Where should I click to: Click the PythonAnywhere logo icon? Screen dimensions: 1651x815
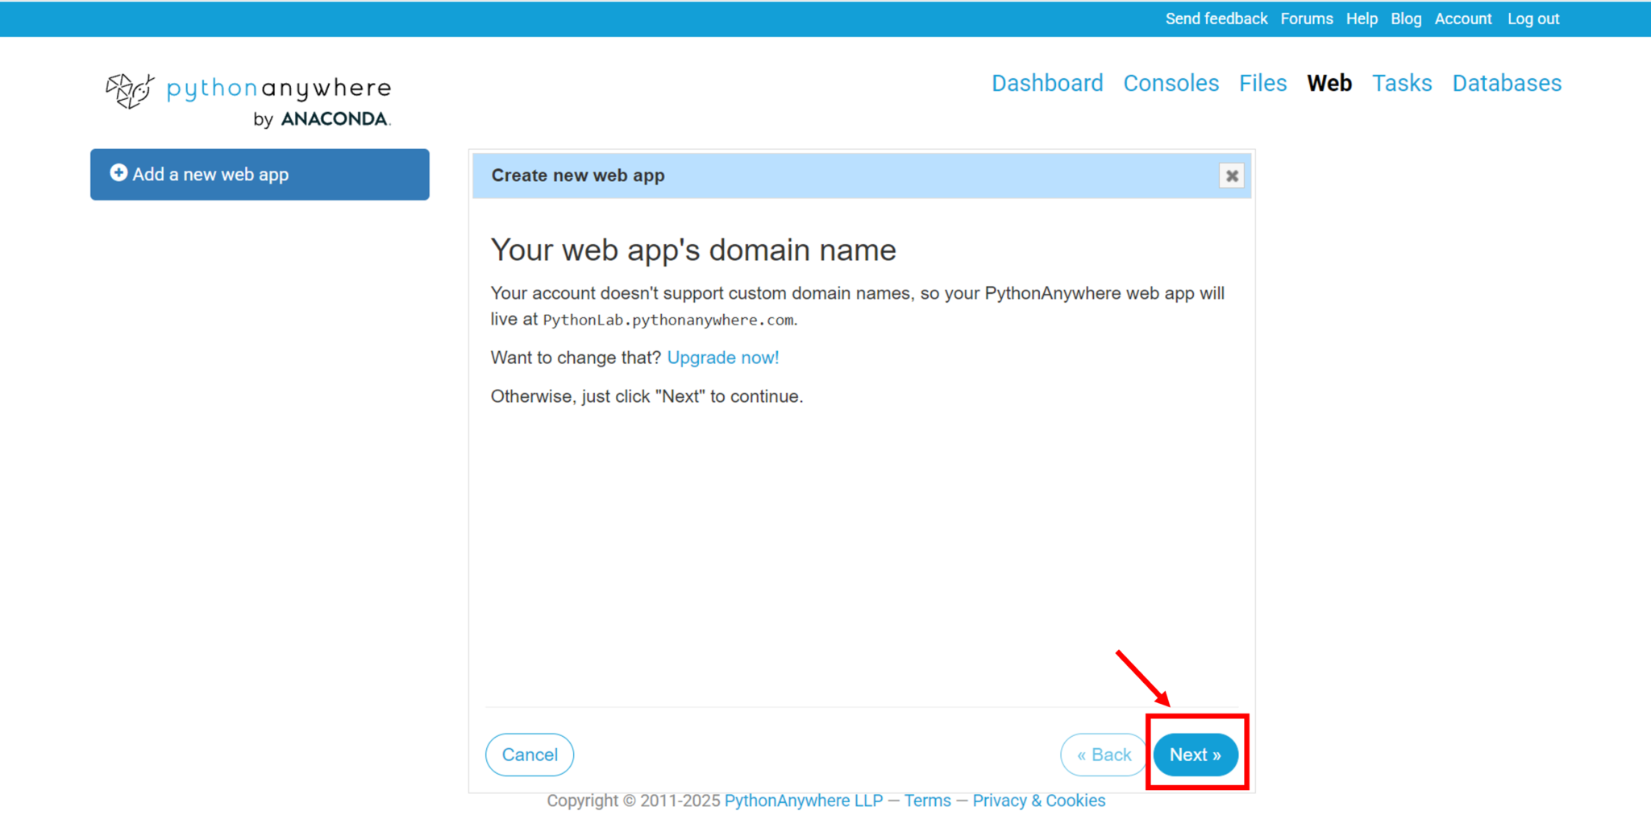point(130,90)
